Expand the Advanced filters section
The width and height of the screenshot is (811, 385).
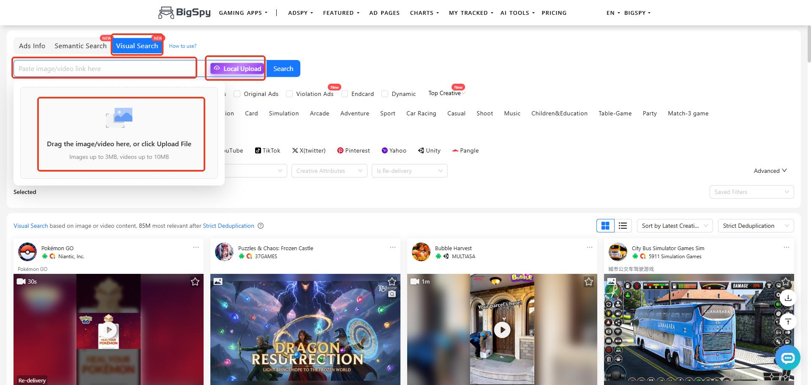[x=770, y=171]
